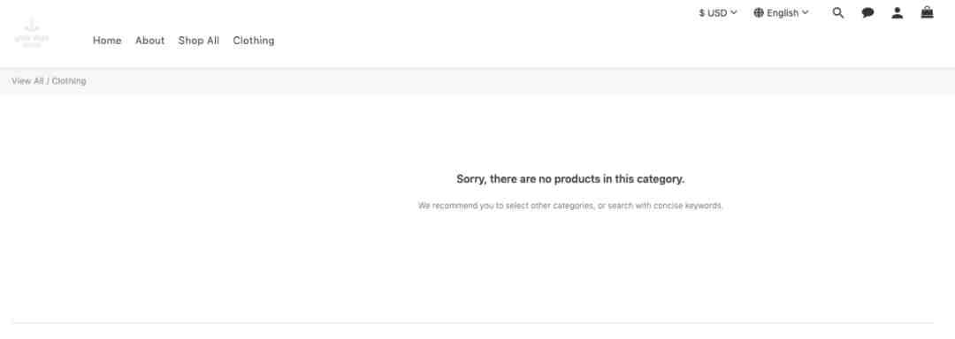Expand the chevron next to USD
955x339 pixels.
click(734, 12)
